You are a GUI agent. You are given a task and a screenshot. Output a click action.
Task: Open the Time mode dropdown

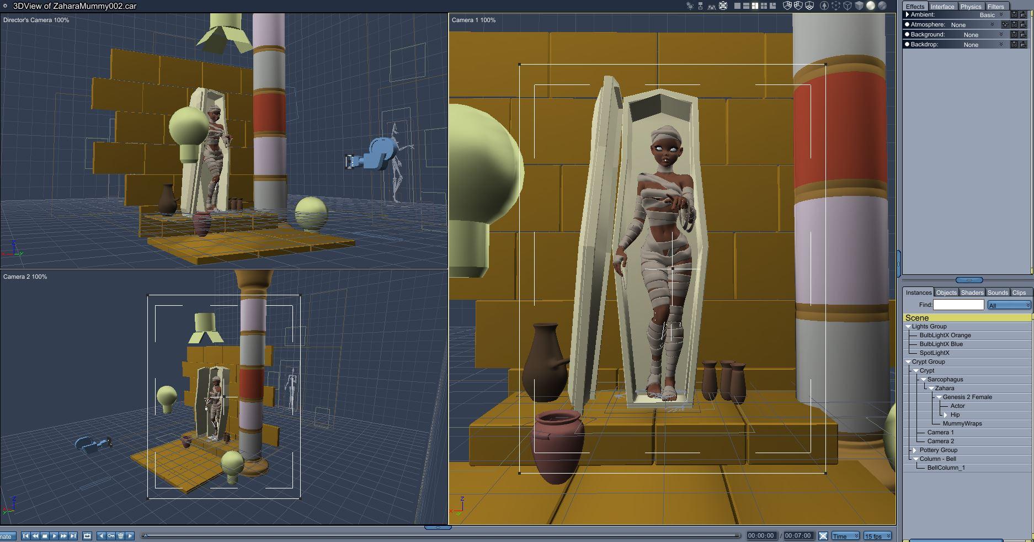point(845,536)
